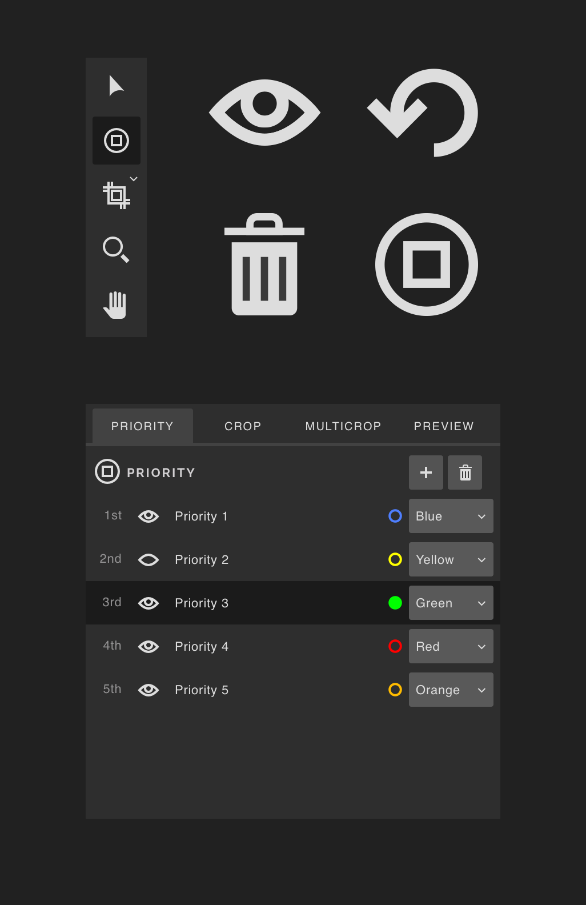
Task: Open the Blue color dropdown
Action: pos(451,516)
